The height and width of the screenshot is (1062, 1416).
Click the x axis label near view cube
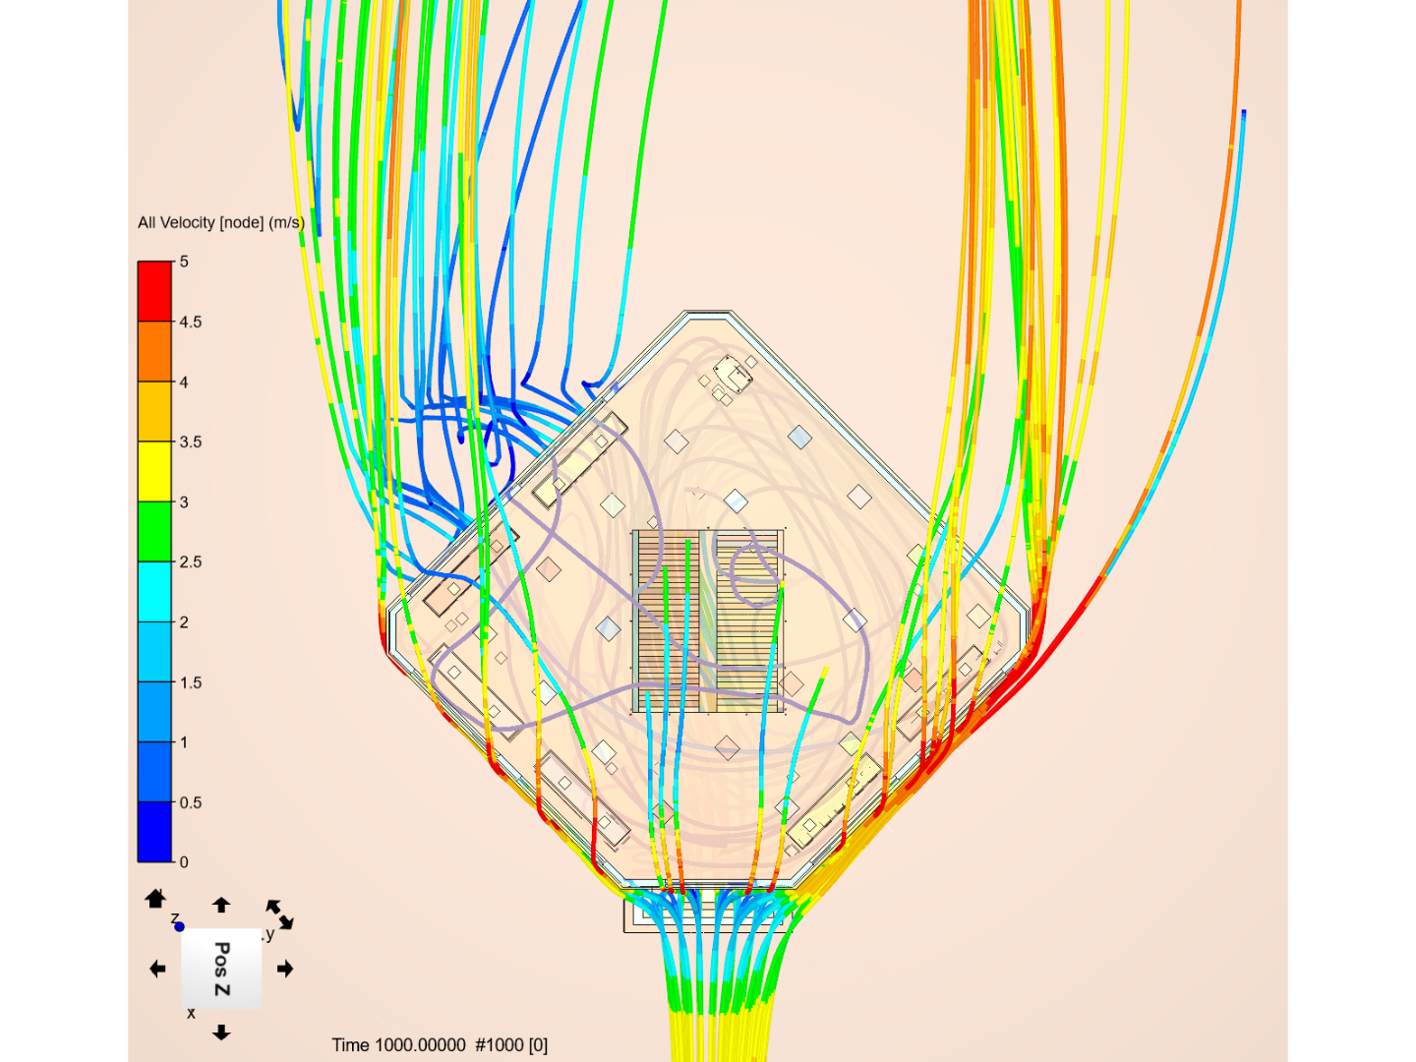click(x=191, y=1014)
